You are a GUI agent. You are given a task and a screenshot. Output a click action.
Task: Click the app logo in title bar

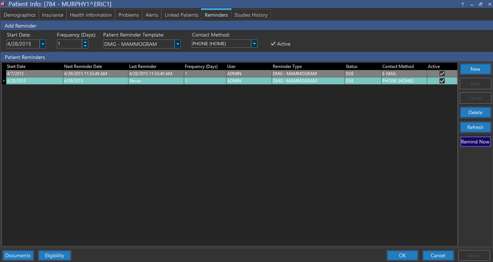(x=3, y=4)
